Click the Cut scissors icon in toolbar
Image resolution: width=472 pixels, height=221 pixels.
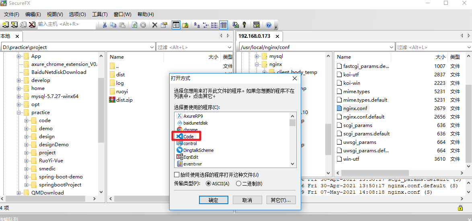[105, 25]
